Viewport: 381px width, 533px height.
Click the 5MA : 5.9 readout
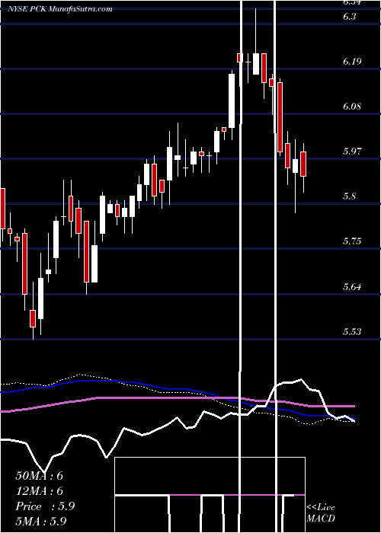(41, 521)
